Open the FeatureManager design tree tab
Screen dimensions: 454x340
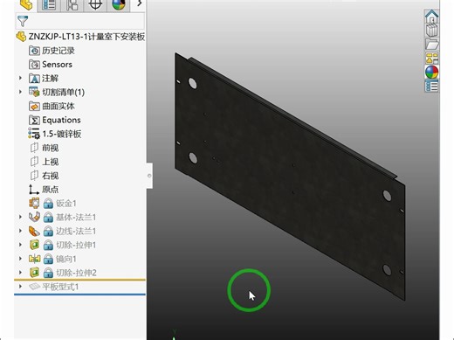(26, 4)
